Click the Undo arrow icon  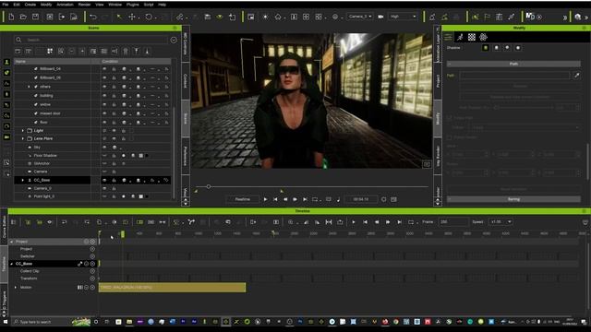tap(92, 17)
